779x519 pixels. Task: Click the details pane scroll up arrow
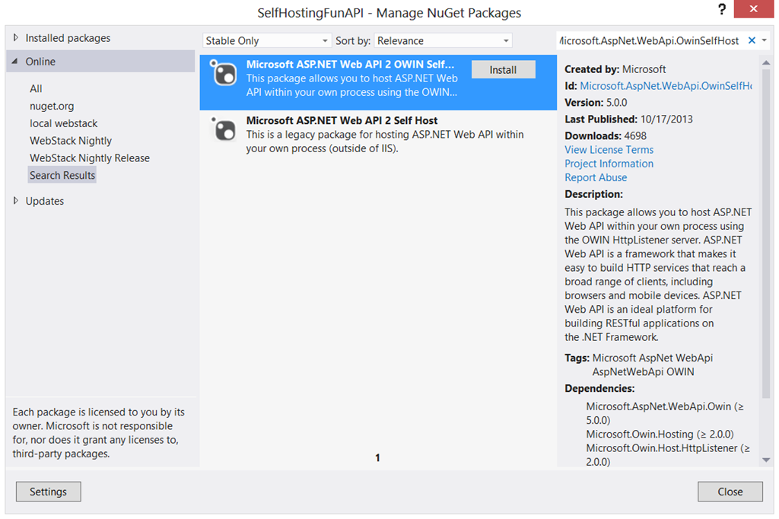point(766,62)
